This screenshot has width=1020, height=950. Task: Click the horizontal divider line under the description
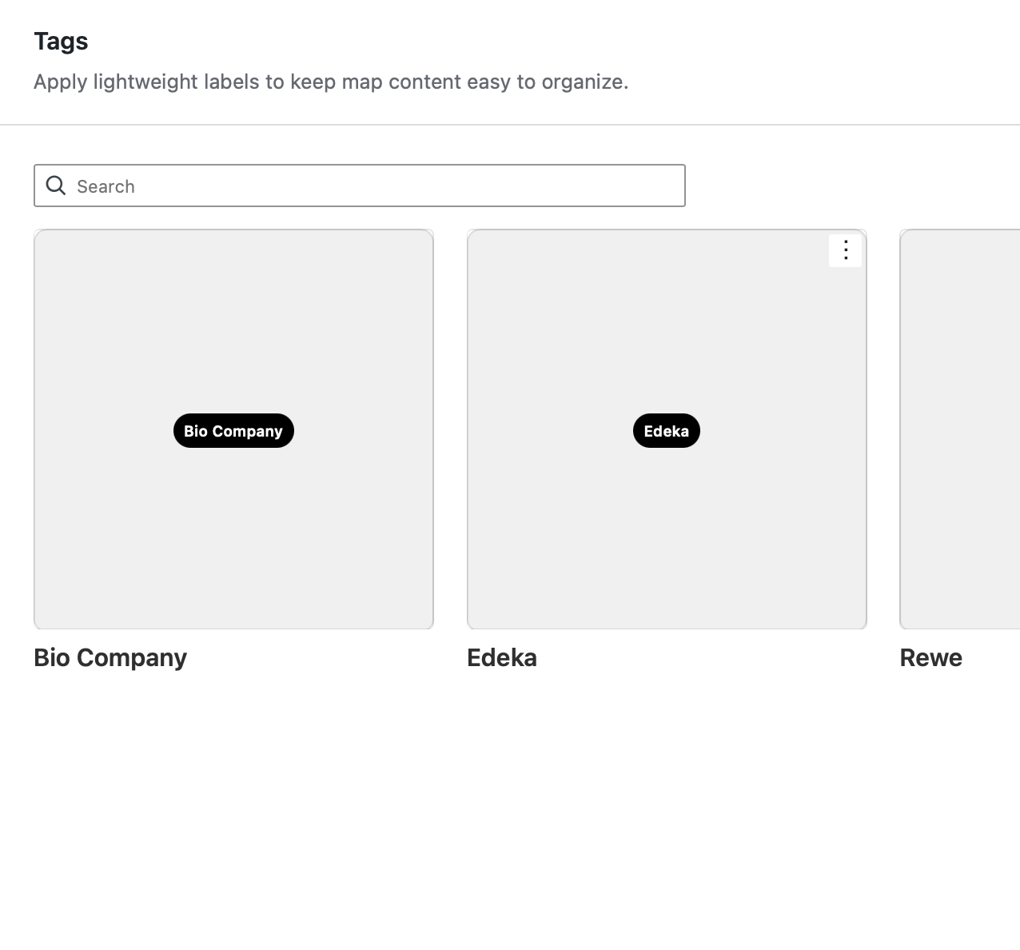tap(510, 125)
